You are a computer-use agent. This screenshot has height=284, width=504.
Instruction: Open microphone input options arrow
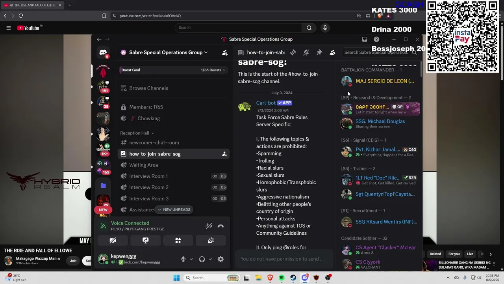pyautogui.click(x=191, y=259)
